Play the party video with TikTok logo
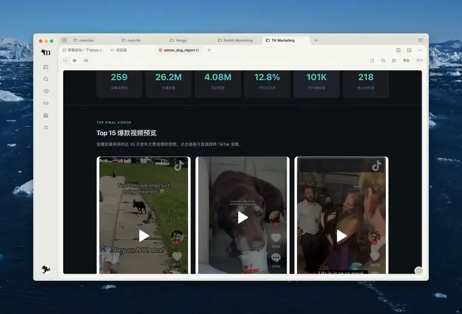Screen dimensions: 462x314 coord(341,236)
